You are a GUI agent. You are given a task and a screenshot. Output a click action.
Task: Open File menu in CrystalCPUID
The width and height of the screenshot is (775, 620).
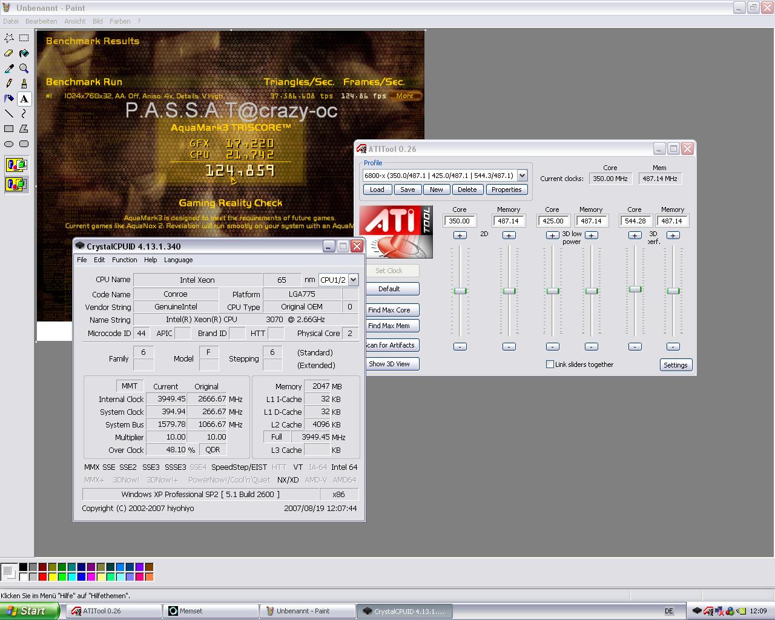coord(82,260)
